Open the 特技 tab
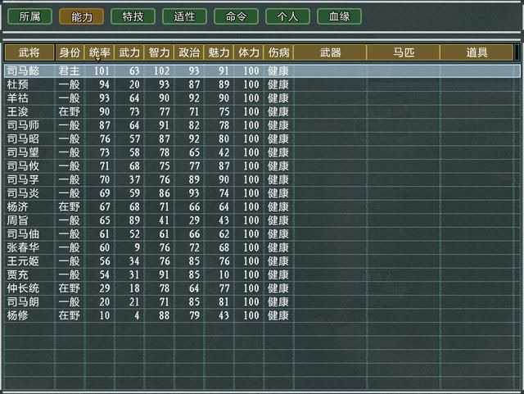524x394 pixels. [133, 16]
